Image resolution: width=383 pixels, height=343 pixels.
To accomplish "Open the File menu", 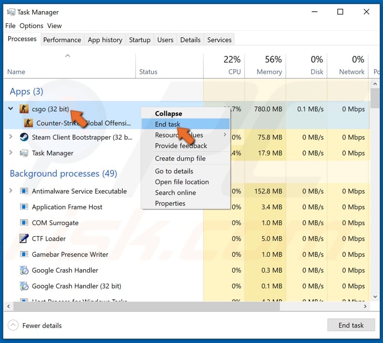I will (11, 26).
